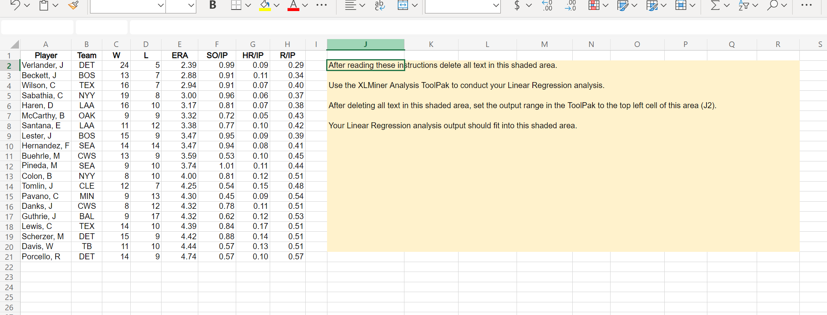827x315 pixels.
Task: Click the 'Player' header cell
Action: (x=46, y=55)
